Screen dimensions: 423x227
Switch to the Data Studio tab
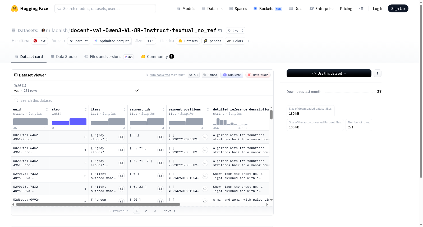64,56
